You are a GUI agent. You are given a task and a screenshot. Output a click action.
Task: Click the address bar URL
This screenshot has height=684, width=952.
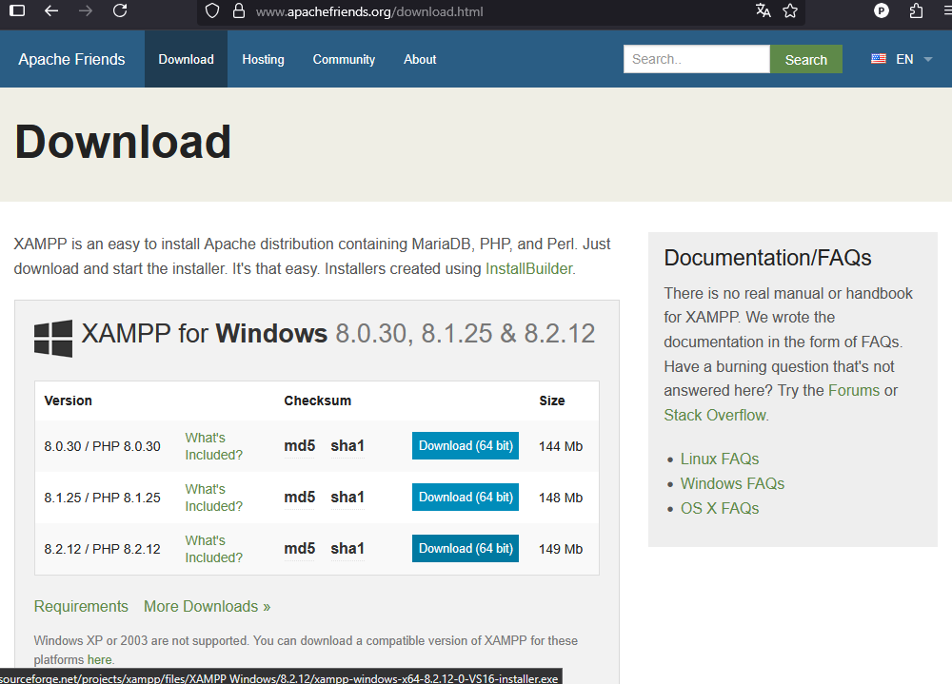click(x=369, y=11)
